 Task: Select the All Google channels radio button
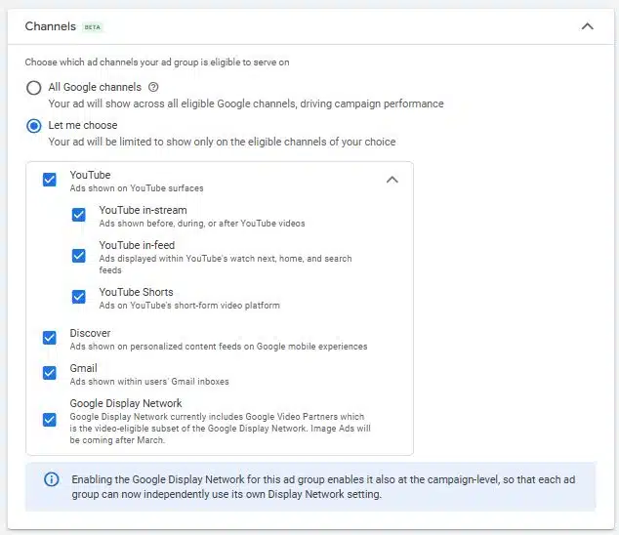pyautogui.click(x=34, y=88)
